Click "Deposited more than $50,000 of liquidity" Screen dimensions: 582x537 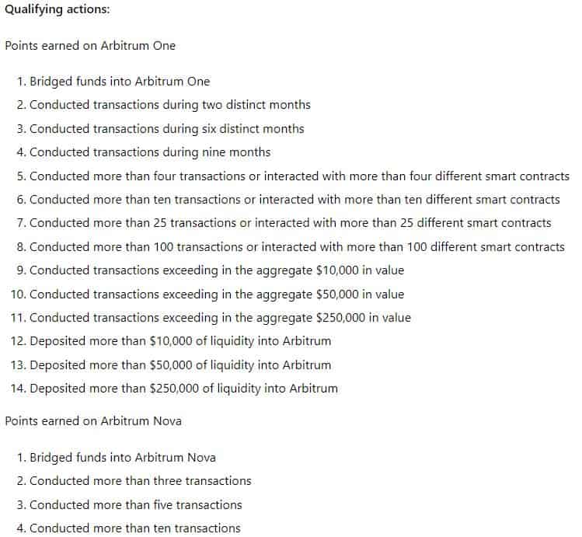[179, 364]
